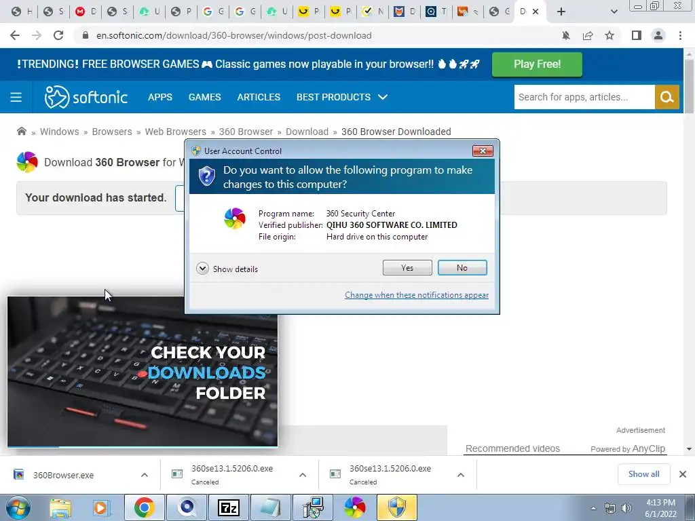
Task: Open the Windows Start menu
Action: 18,507
